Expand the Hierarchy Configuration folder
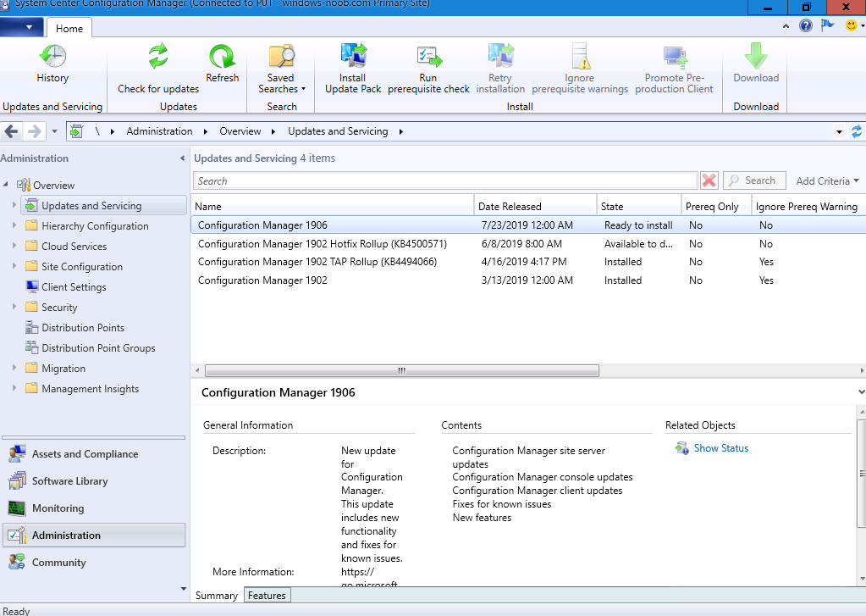 pyautogui.click(x=14, y=225)
